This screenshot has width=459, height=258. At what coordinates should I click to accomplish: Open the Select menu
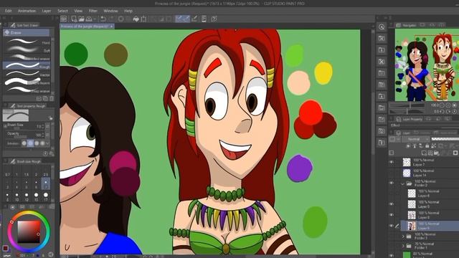62,11
